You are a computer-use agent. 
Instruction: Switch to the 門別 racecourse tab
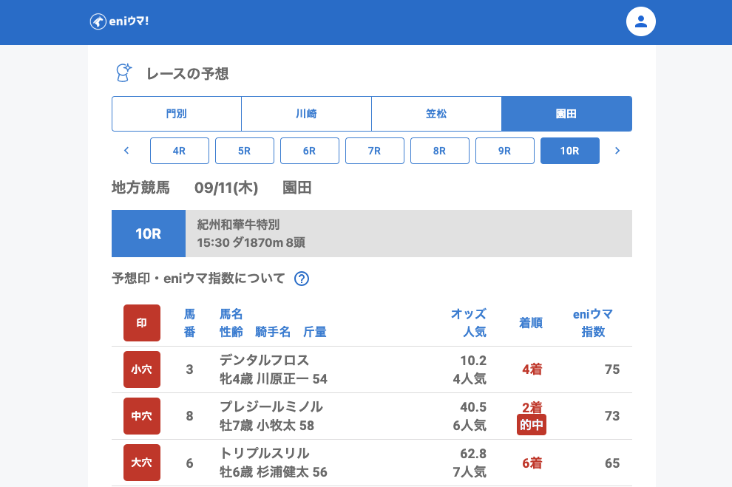[177, 114]
